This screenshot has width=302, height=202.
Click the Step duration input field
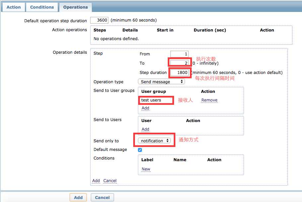179,72
